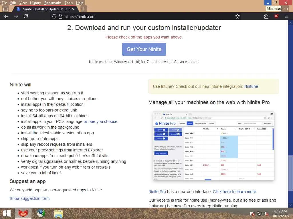View site security lock info
Viewport: 293px width, 219px height.
pyautogui.click(x=60, y=16)
